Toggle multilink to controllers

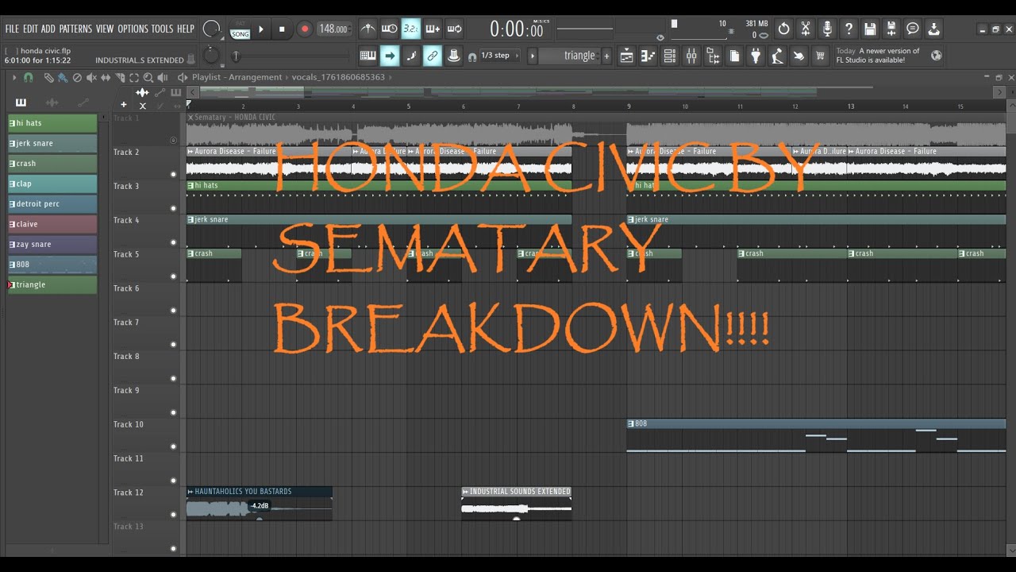pos(454,56)
